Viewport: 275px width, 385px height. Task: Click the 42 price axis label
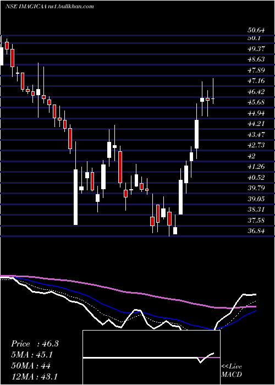(252, 156)
